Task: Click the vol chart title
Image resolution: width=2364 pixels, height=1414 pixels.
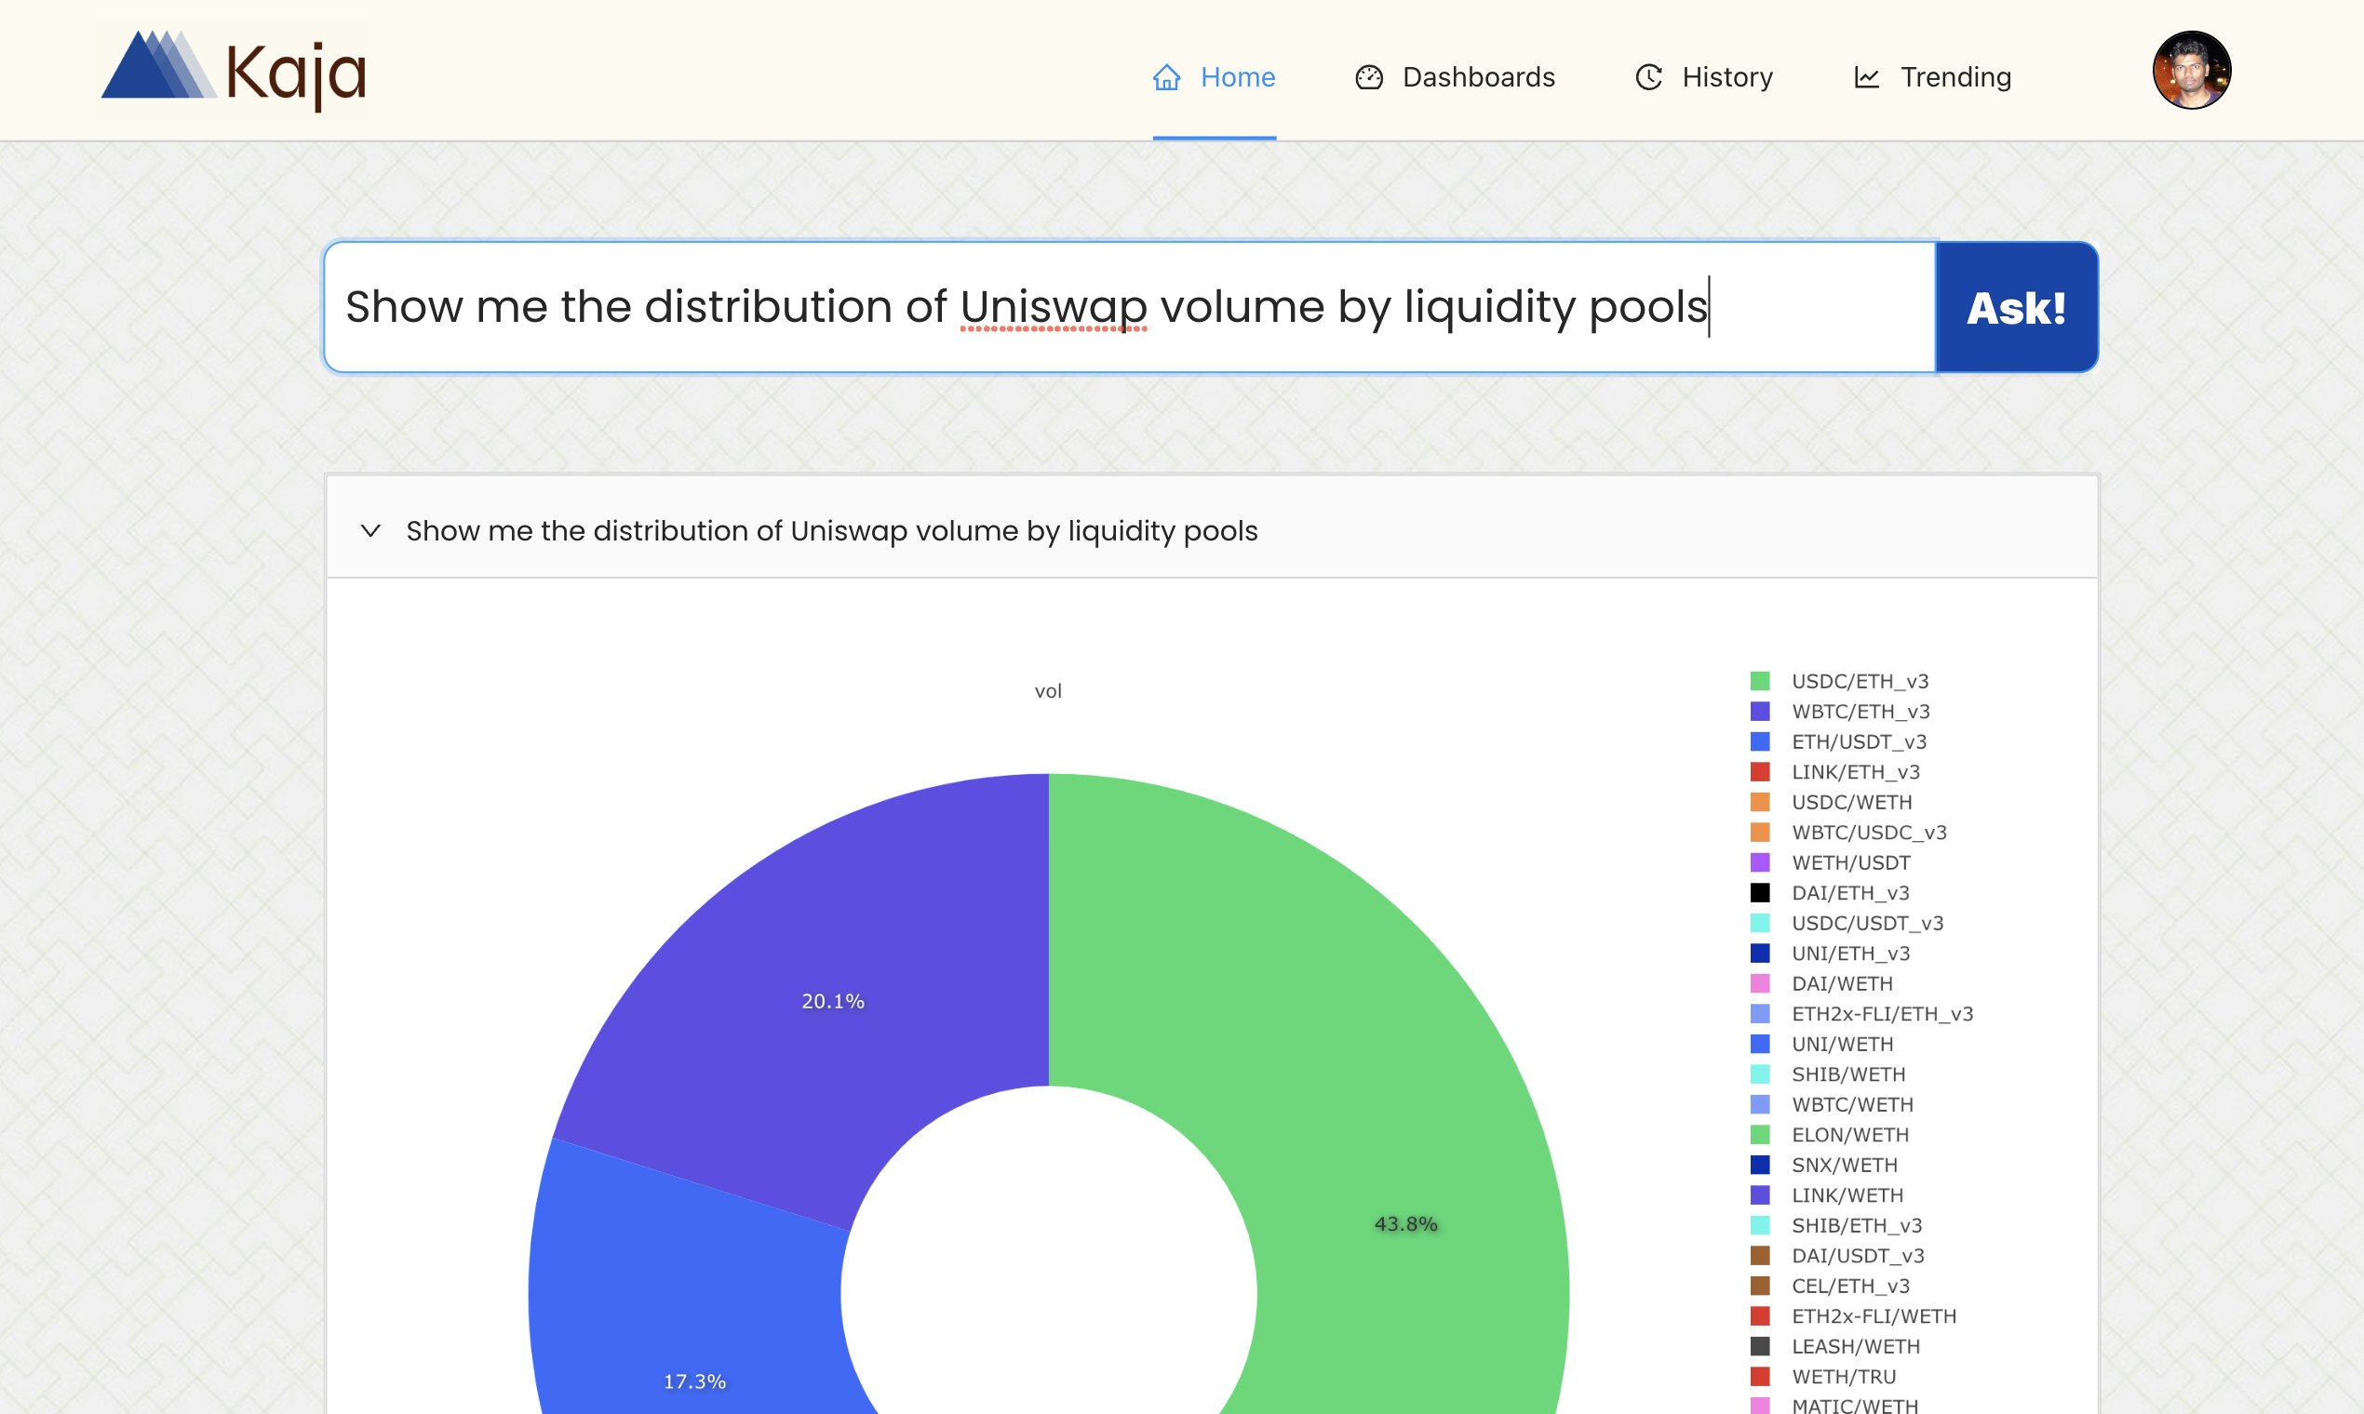Action: click(x=1048, y=691)
